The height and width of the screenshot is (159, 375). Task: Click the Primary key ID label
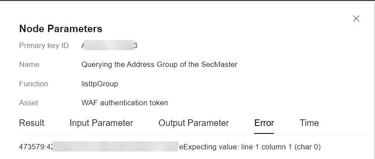(x=44, y=45)
